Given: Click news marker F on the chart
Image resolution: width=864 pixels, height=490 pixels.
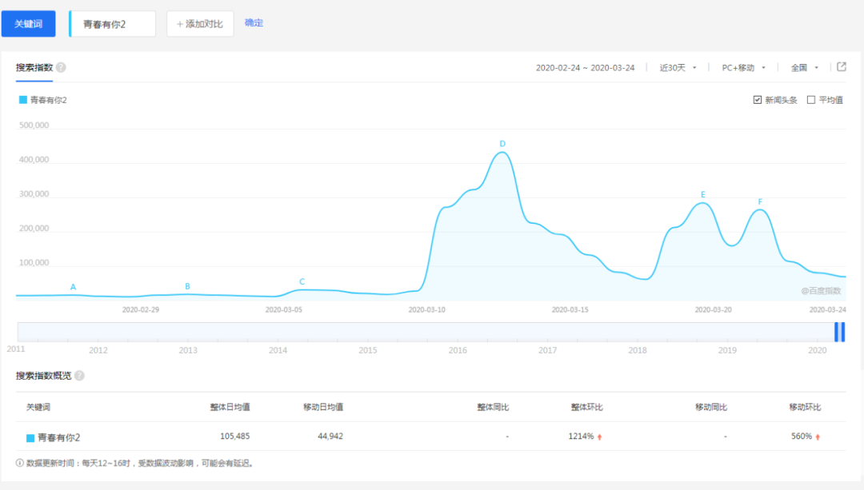Looking at the screenshot, I should pos(761,202).
